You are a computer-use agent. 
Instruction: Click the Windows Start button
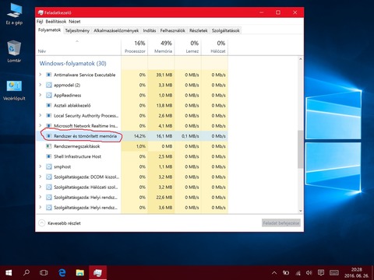coord(9,273)
